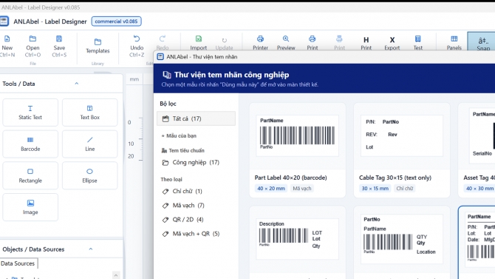Filter by "QR / 2D (4)" type
Image resolution: width=495 pixels, height=279 pixels.
point(182,220)
